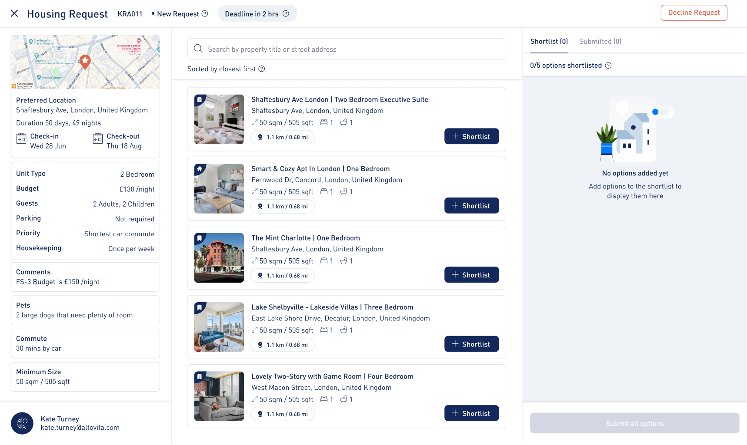Click the Submit all options button

pos(634,423)
